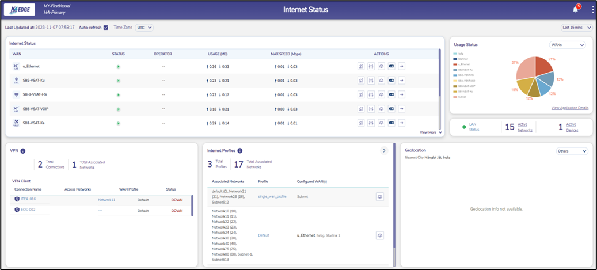Viewport: 597px width, 270px height.
Task: Open the WANs dropdown in Usage Status
Action: [x=568, y=45]
